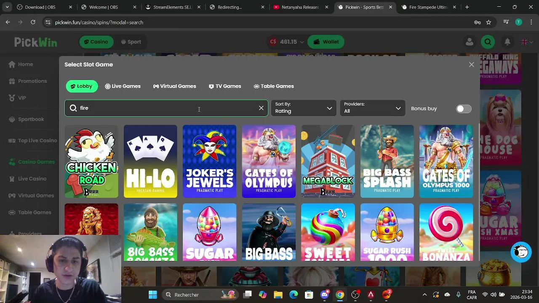539x303 pixels.
Task: Show hidden system tray icons
Action: tap(424, 295)
